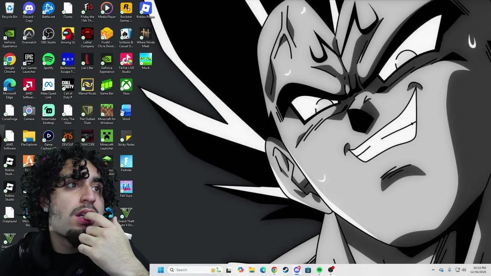
Task: Select the Overwatch desktop shortcut
Action: (x=29, y=36)
